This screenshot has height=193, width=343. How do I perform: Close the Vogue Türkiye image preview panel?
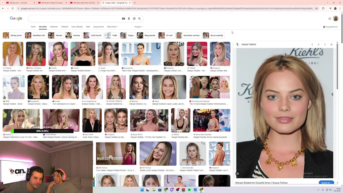pos(331,44)
